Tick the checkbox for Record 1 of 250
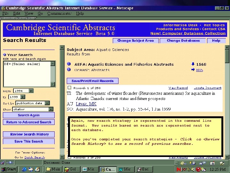Viewport: 230px width, 173px height. click(x=69, y=88)
